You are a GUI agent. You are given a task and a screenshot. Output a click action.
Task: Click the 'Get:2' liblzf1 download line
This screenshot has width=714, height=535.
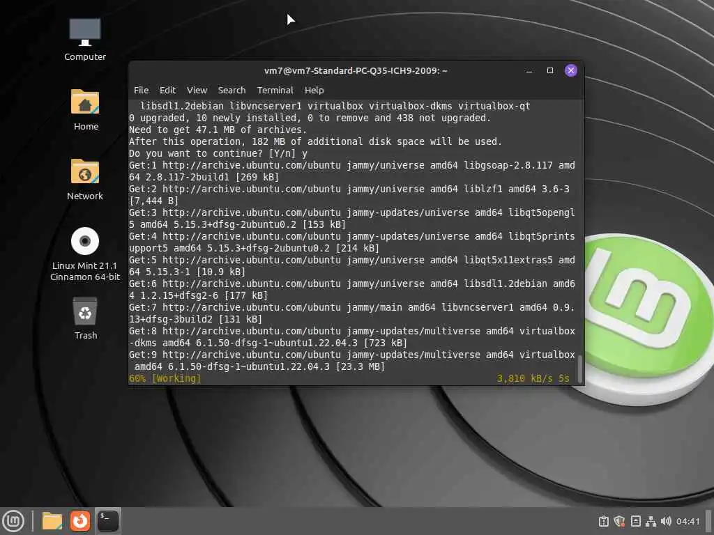pyautogui.click(x=349, y=195)
